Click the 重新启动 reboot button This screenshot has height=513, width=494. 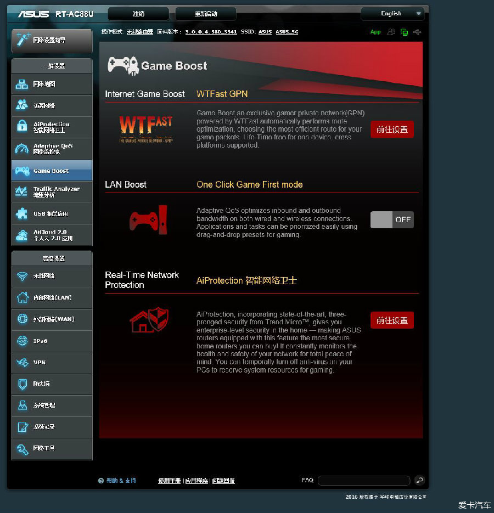206,14
